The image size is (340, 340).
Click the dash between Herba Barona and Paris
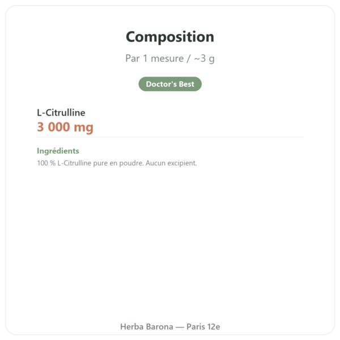tap(180, 327)
